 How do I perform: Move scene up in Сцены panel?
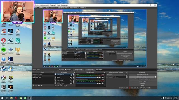tap(39, 85)
